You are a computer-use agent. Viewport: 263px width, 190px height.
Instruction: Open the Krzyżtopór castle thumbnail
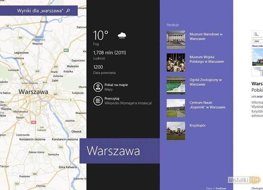[176, 131]
